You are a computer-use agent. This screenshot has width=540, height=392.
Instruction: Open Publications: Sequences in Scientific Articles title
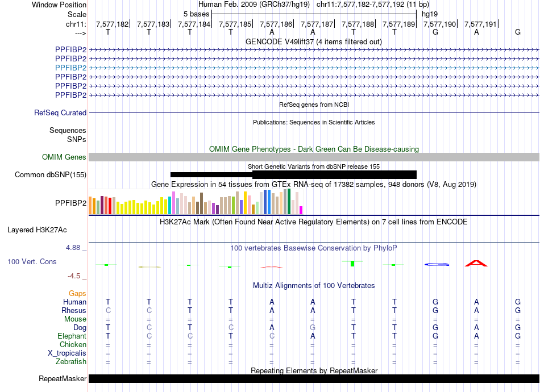click(314, 122)
